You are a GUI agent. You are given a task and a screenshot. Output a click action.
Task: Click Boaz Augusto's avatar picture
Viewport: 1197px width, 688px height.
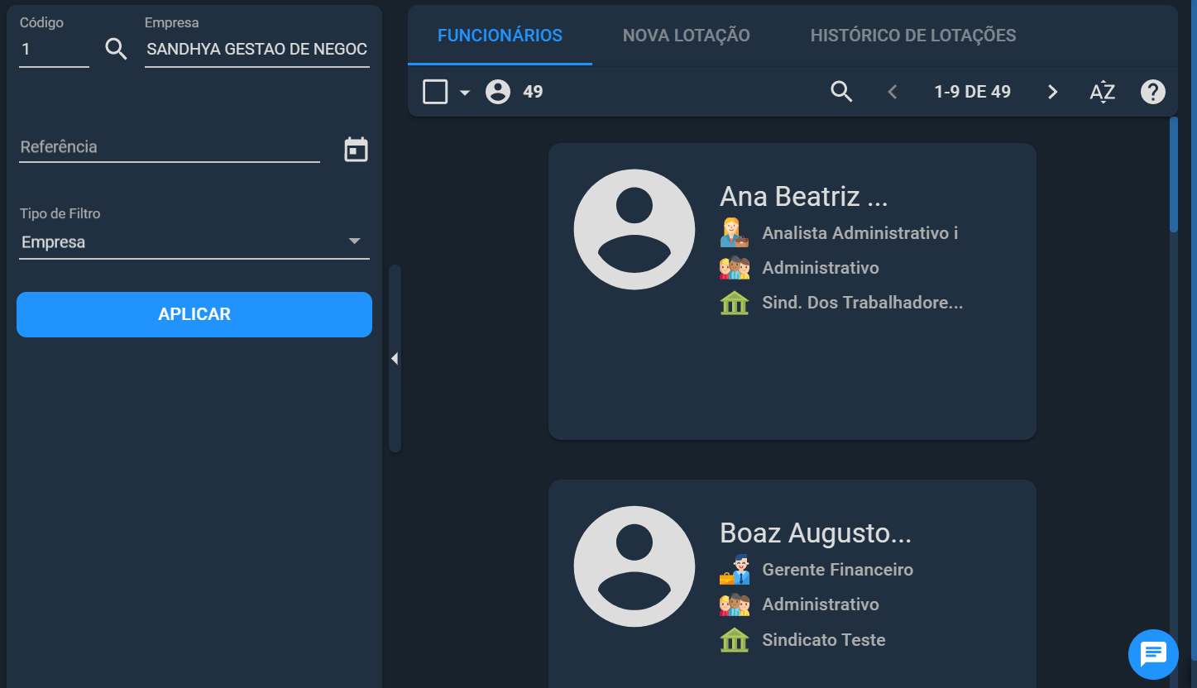[634, 566]
